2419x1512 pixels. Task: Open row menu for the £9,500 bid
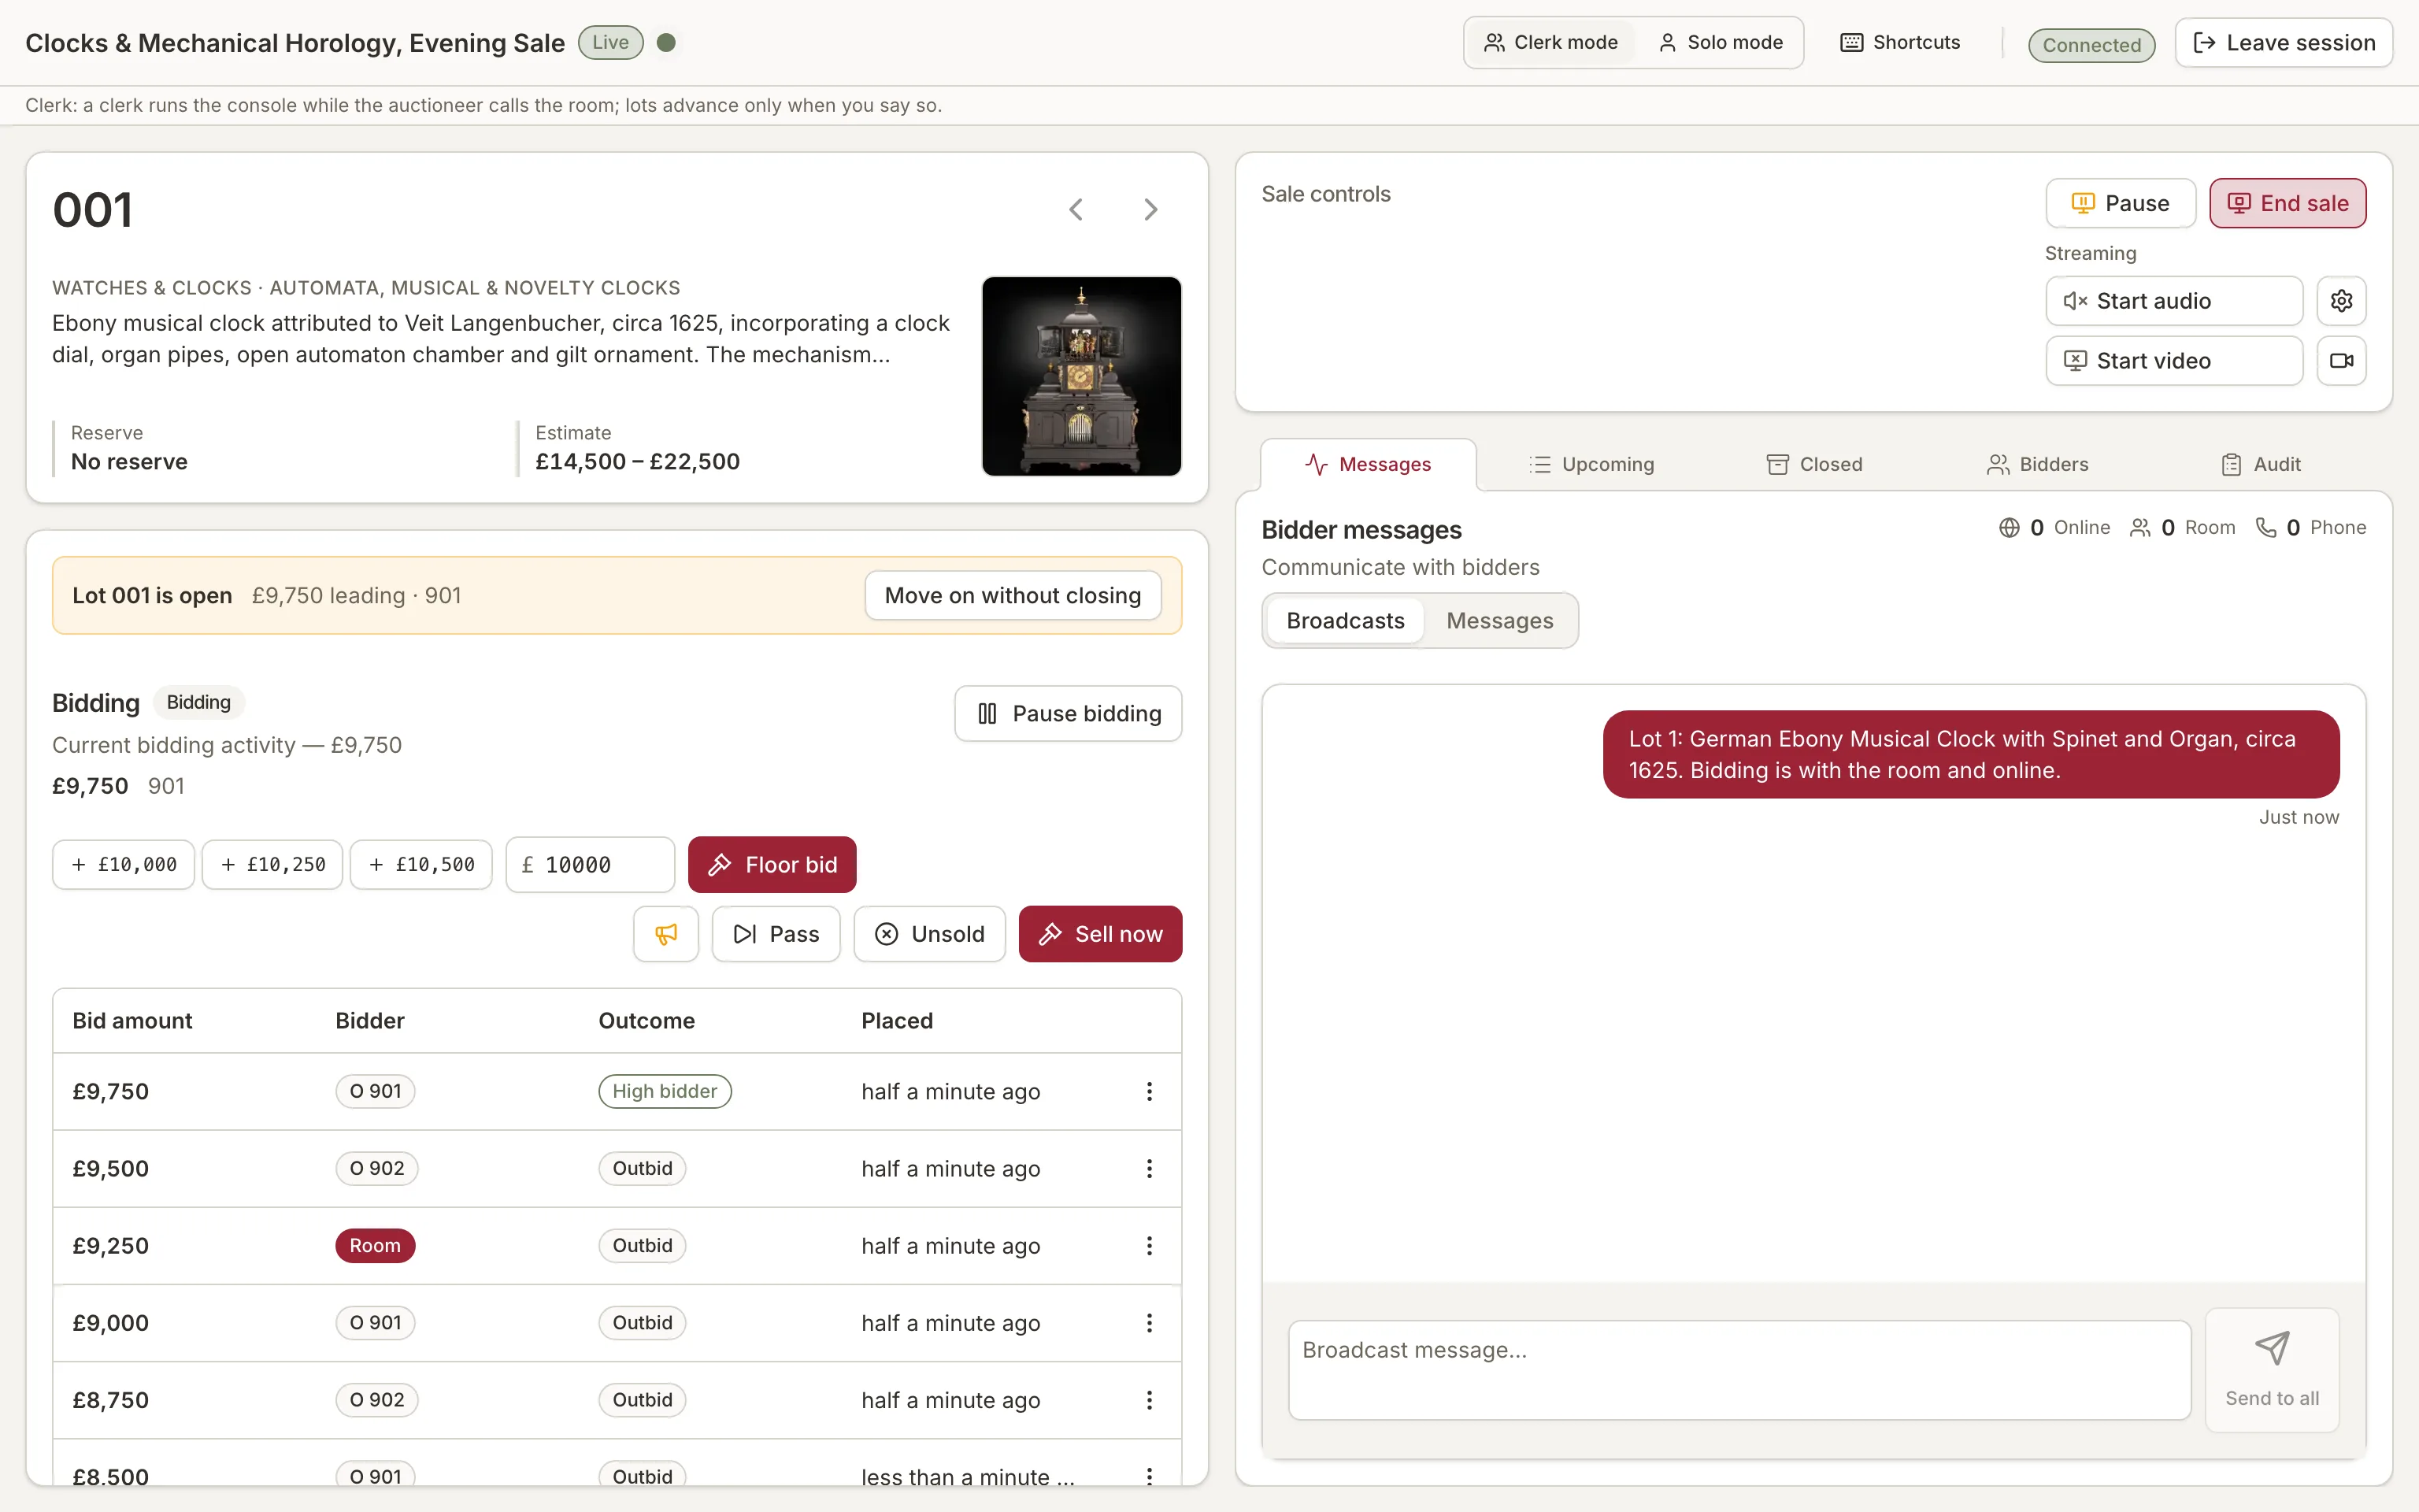click(1150, 1168)
